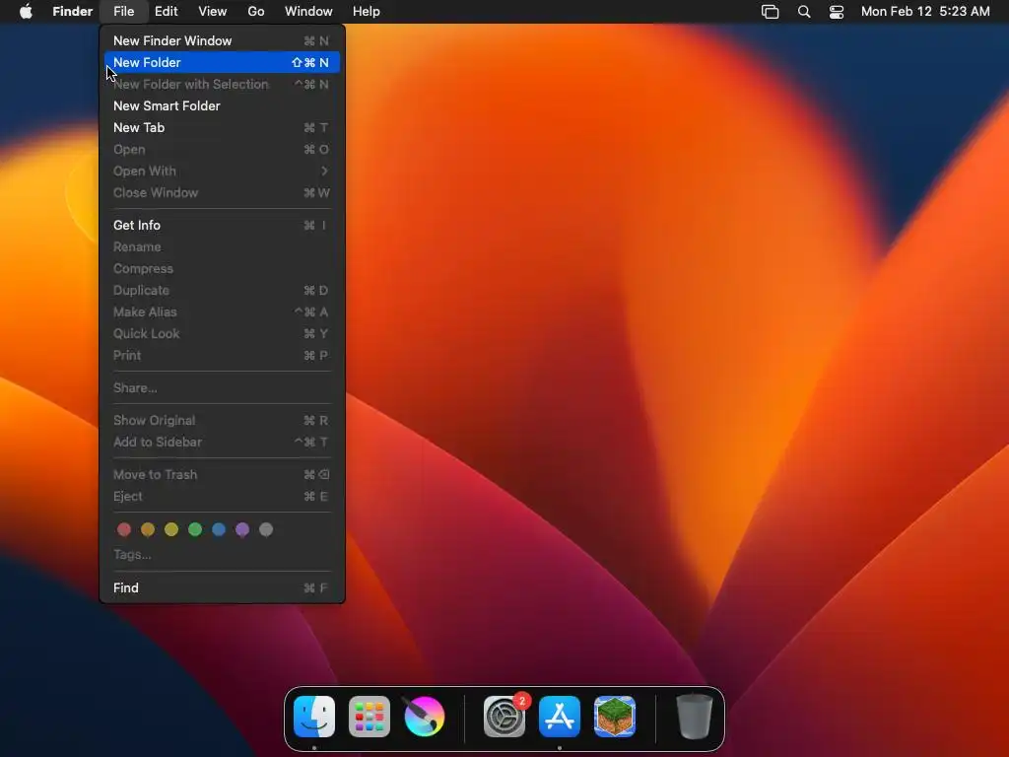Click the Stage Manager menu bar icon
Screen dimensions: 1009x757
tap(770, 11)
